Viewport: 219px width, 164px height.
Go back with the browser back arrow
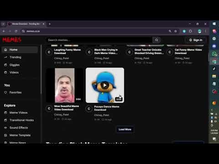(x=4, y=31)
